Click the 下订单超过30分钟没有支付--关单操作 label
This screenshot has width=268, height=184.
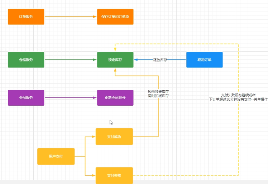(x=238, y=99)
